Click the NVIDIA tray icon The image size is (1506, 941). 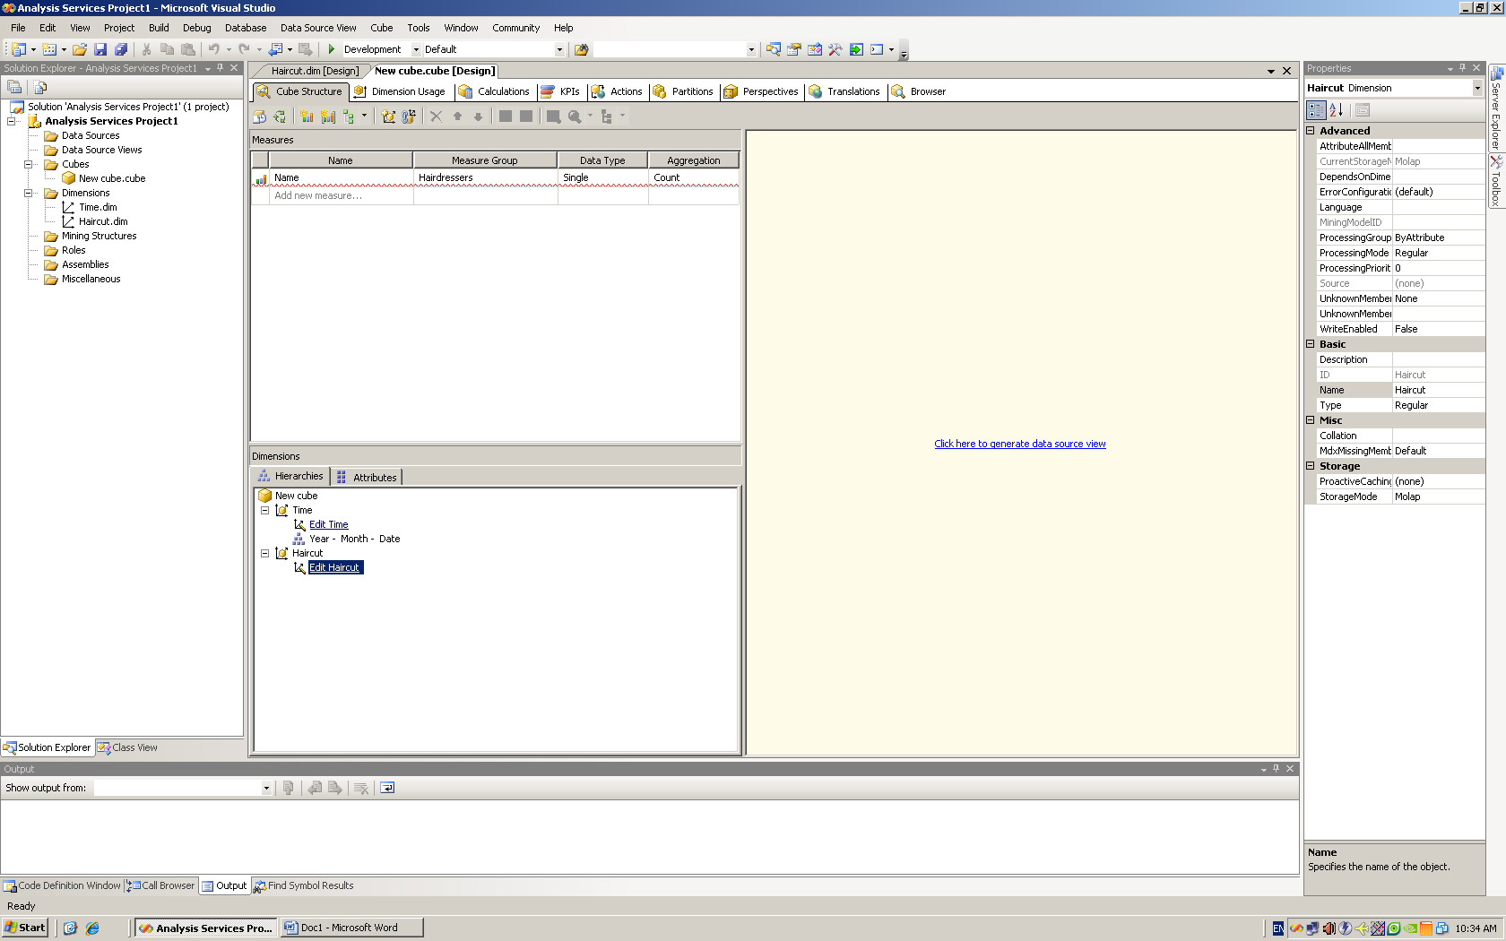[x=1410, y=928]
